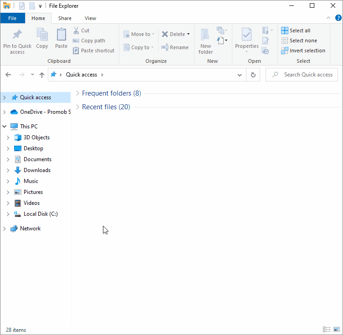
Task: Open the Properties icon in ribbon
Action: 246,35
